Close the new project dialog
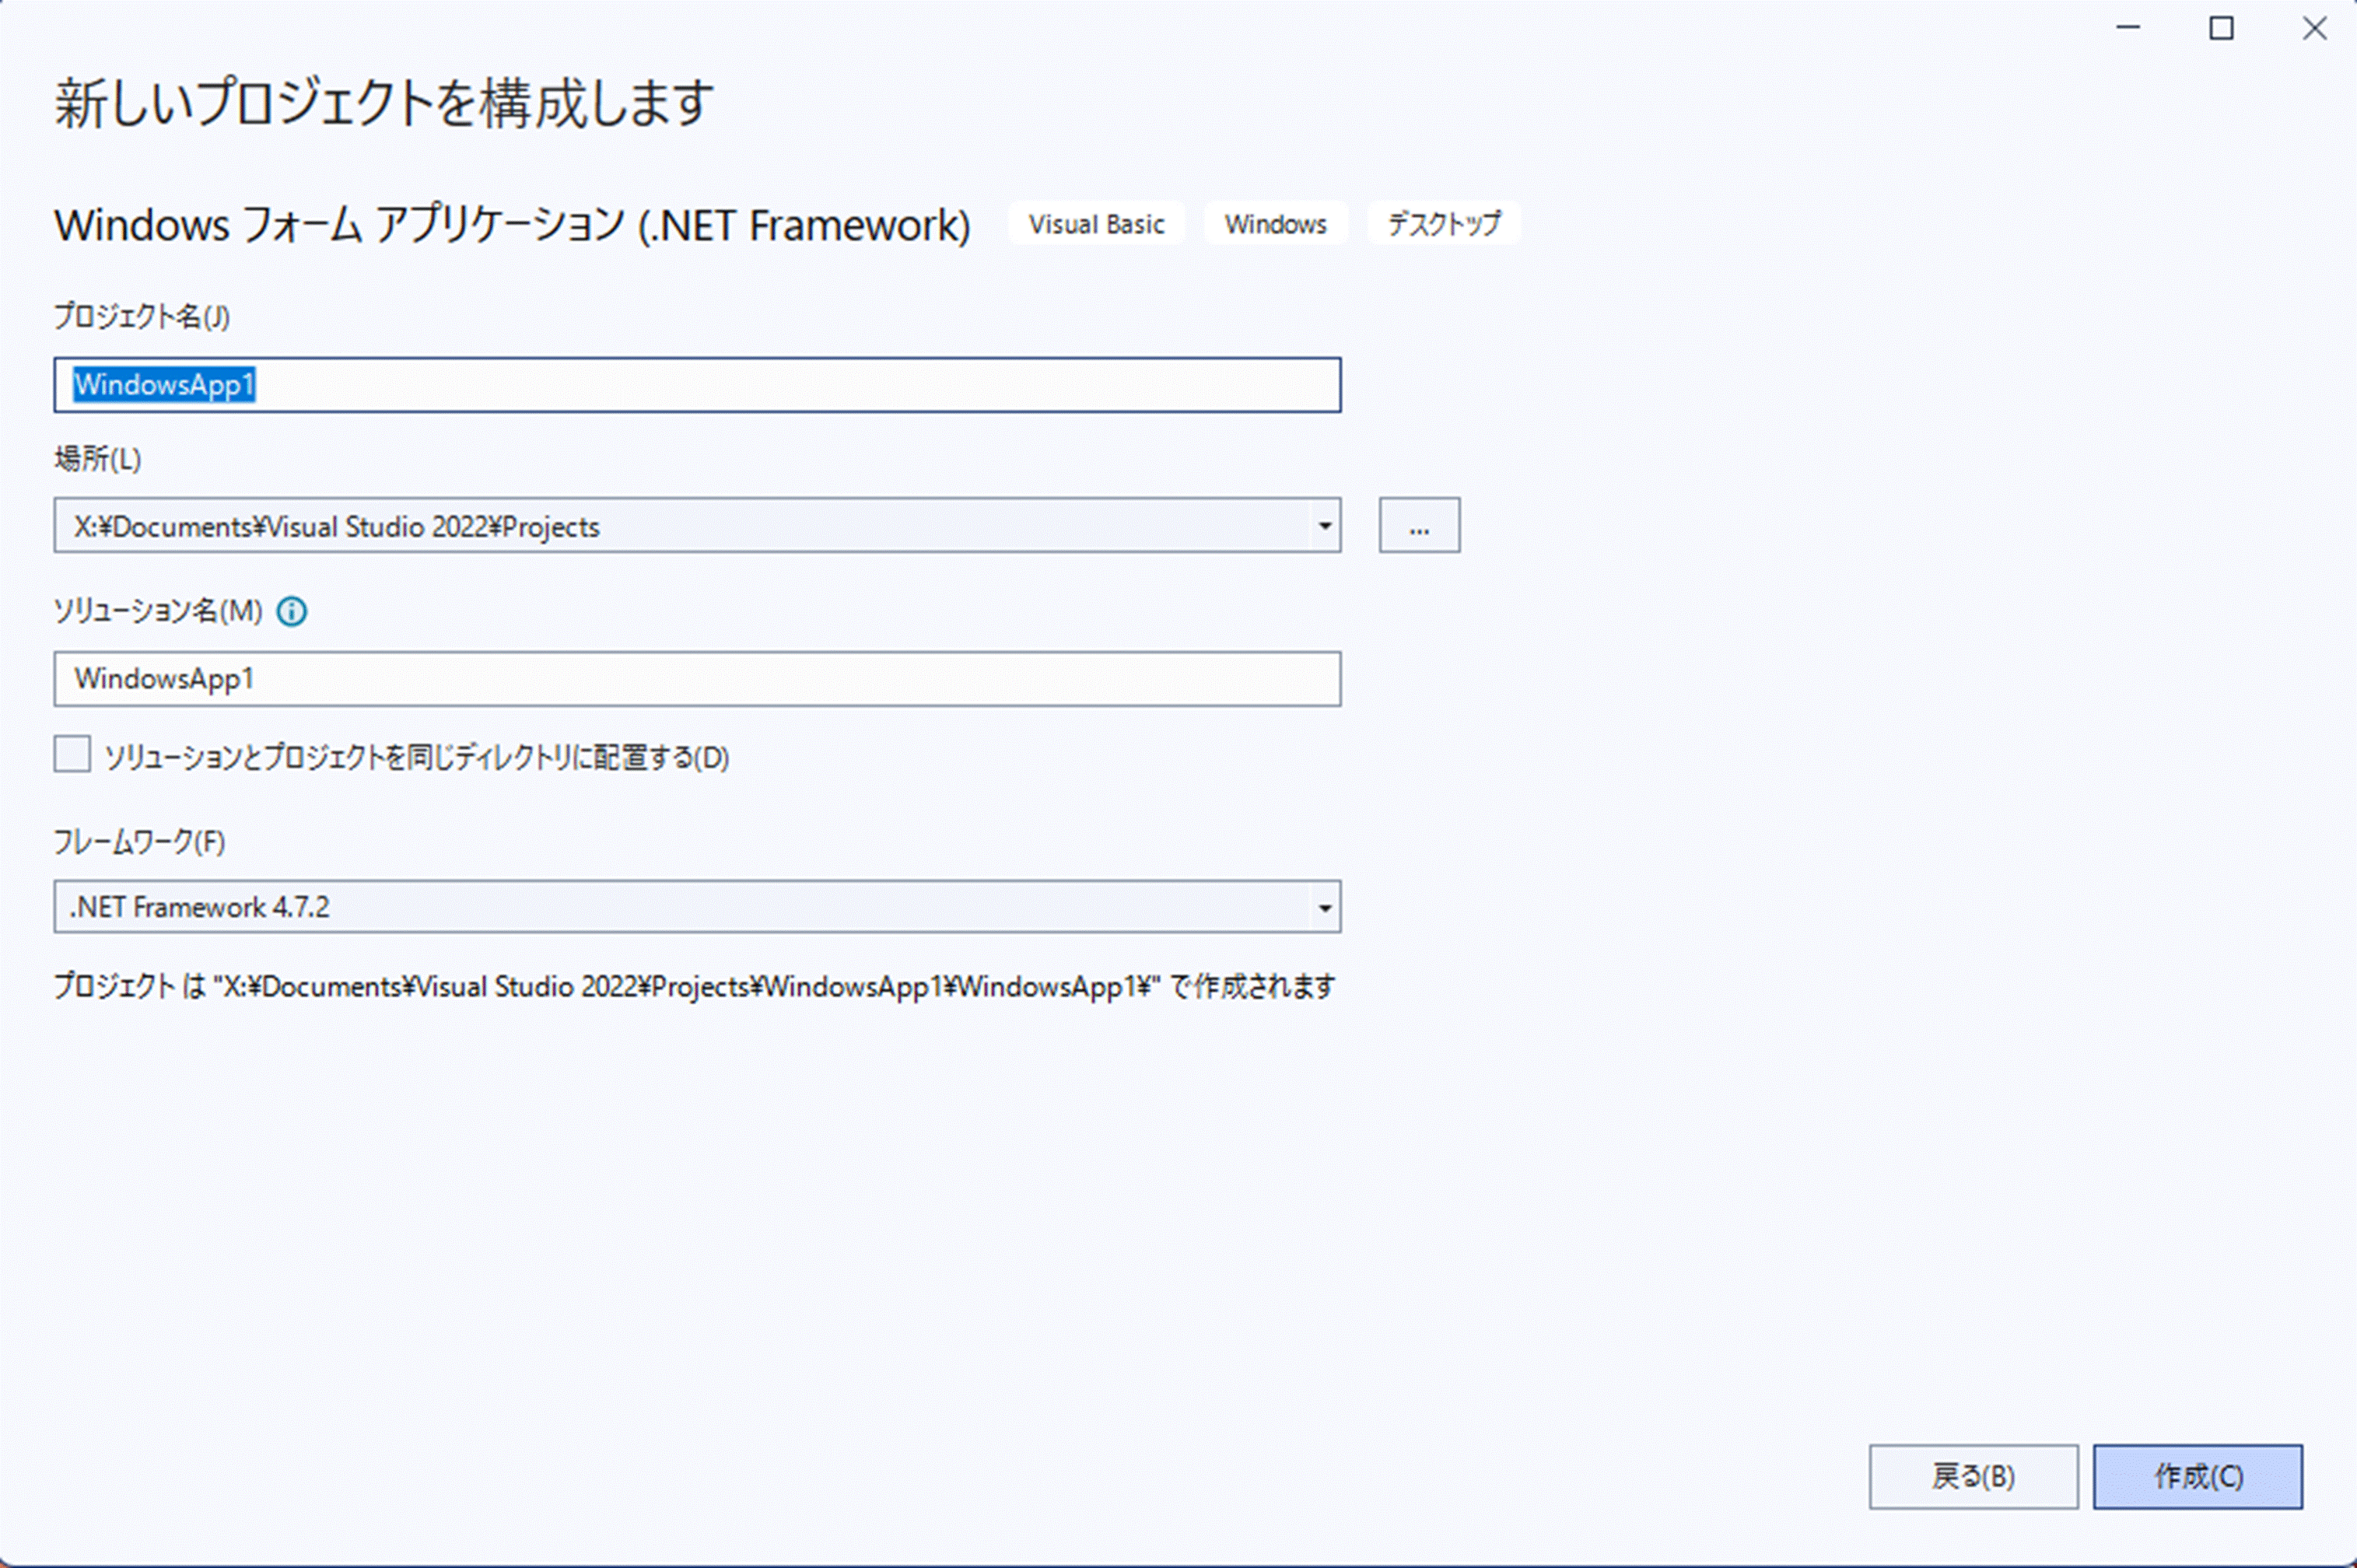Image resolution: width=2357 pixels, height=1568 pixels. (2314, 28)
